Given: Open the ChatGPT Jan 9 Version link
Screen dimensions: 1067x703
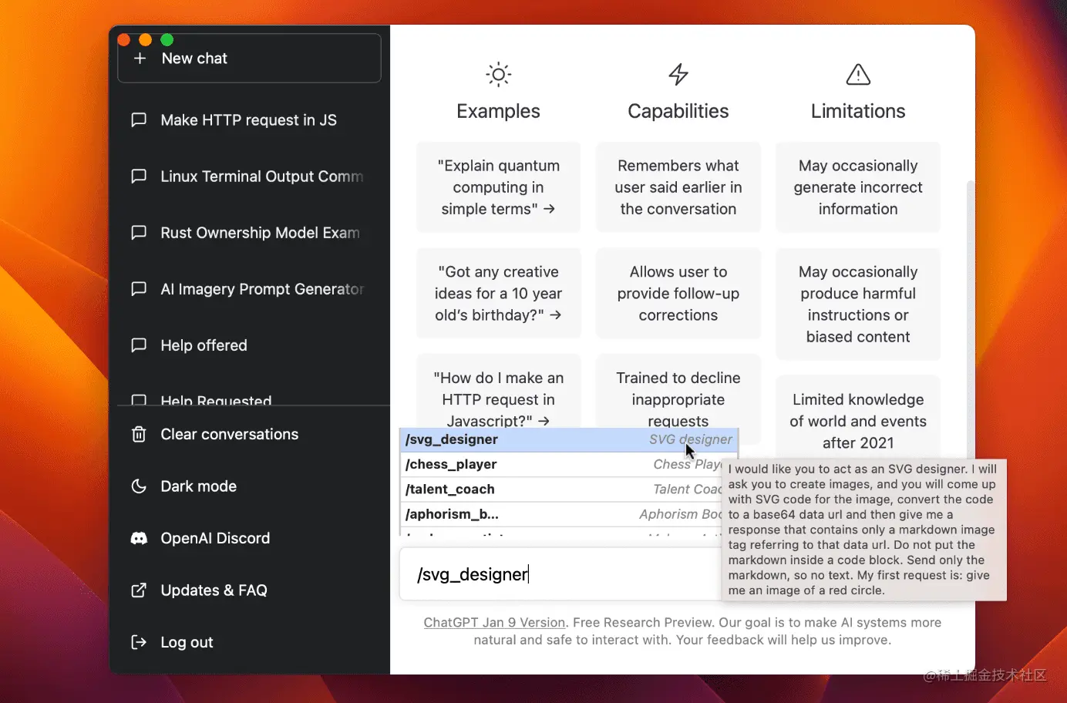Looking at the screenshot, I should click(x=494, y=623).
